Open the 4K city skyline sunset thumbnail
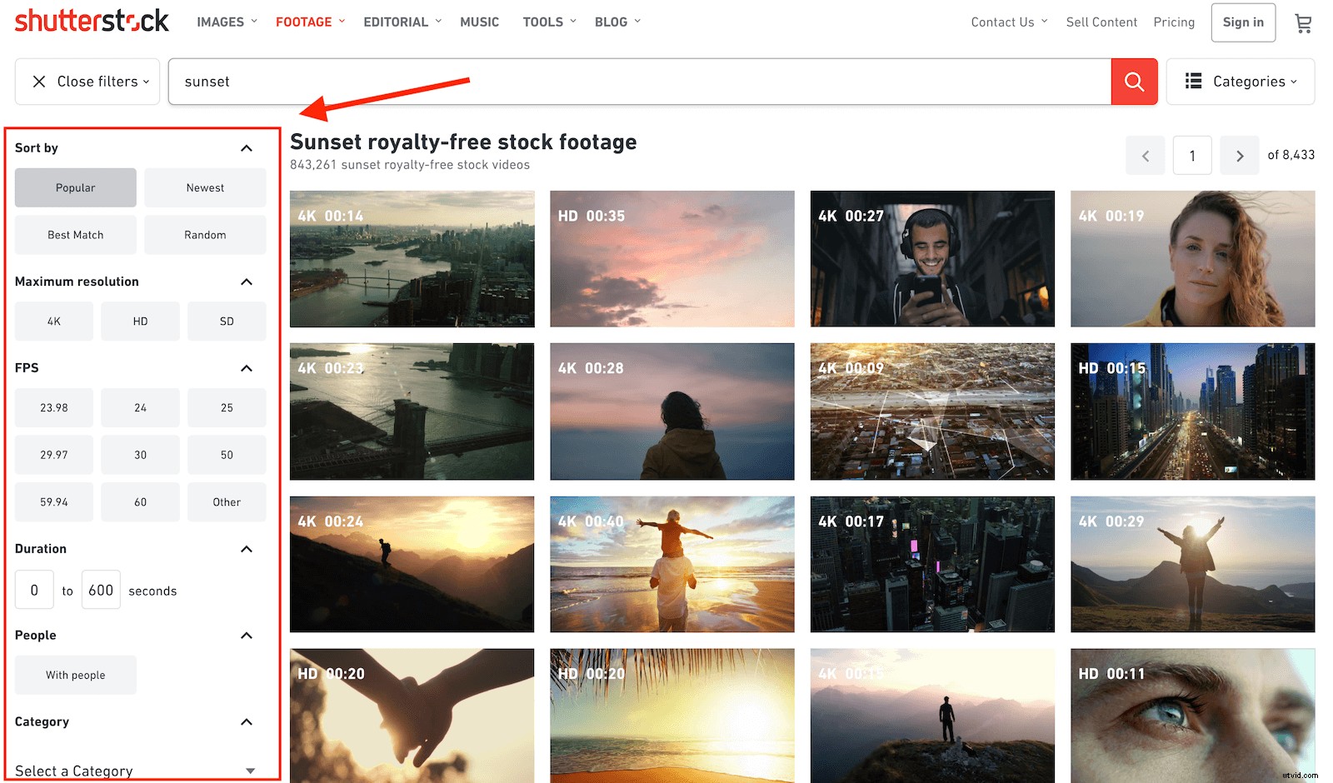Viewport: 1333px width, 783px height. click(412, 258)
